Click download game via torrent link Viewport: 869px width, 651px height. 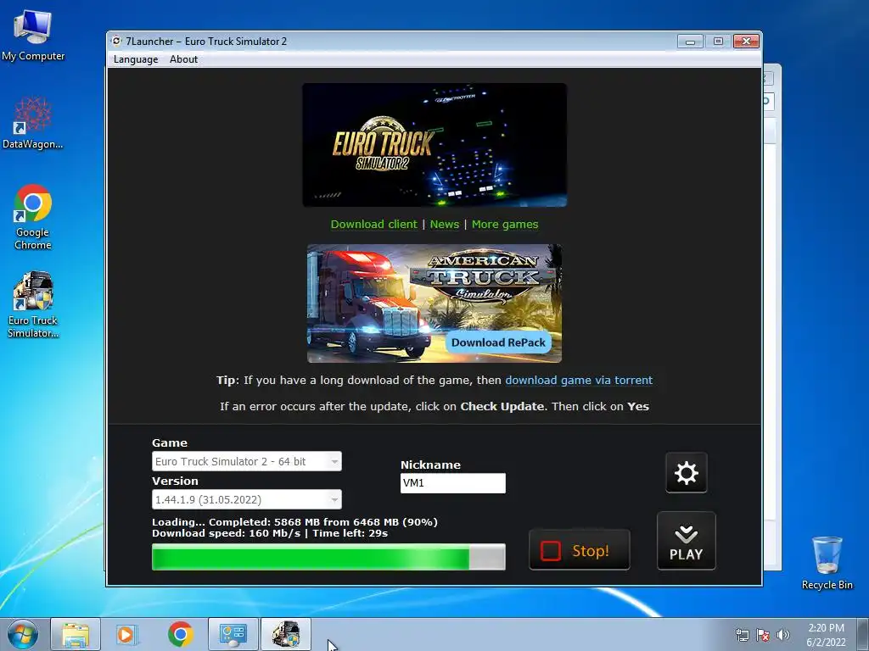pos(579,381)
